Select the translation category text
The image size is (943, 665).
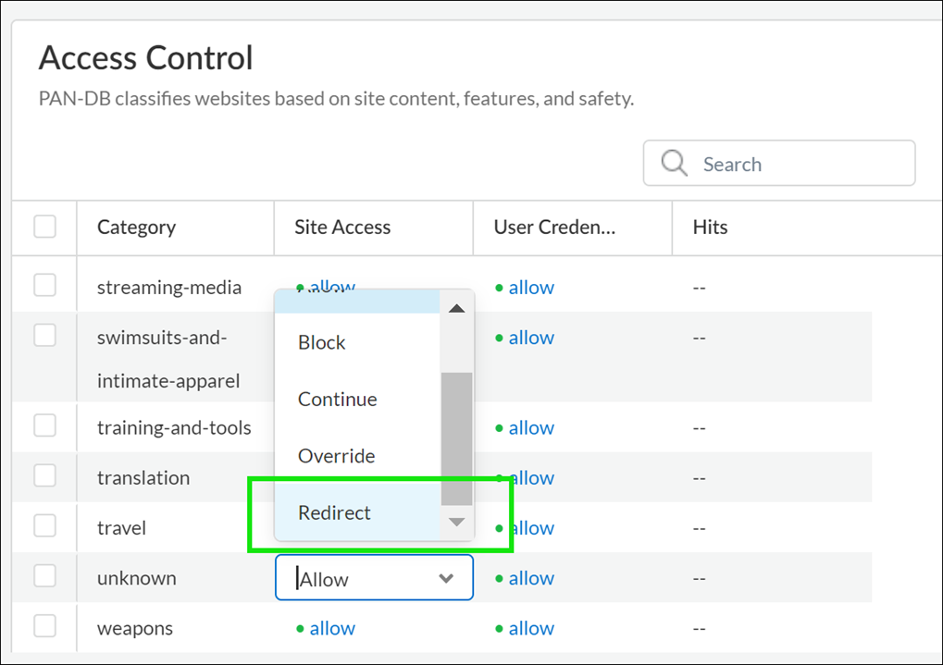(x=143, y=478)
